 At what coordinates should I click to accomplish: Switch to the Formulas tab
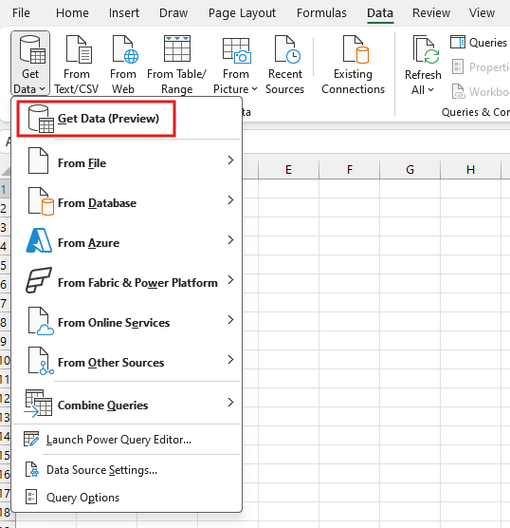click(x=321, y=13)
